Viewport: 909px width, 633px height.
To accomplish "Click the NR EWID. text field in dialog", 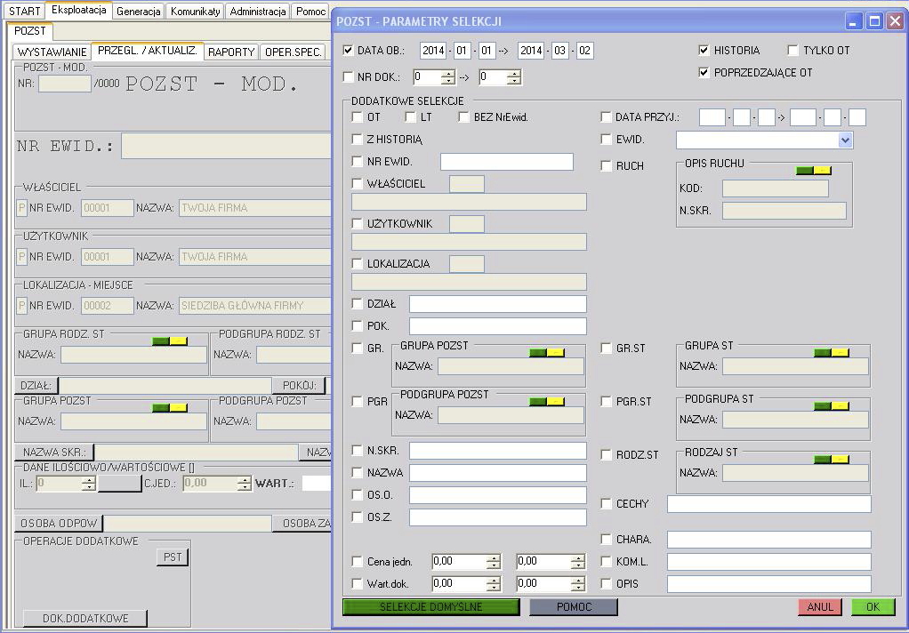I will [x=507, y=162].
